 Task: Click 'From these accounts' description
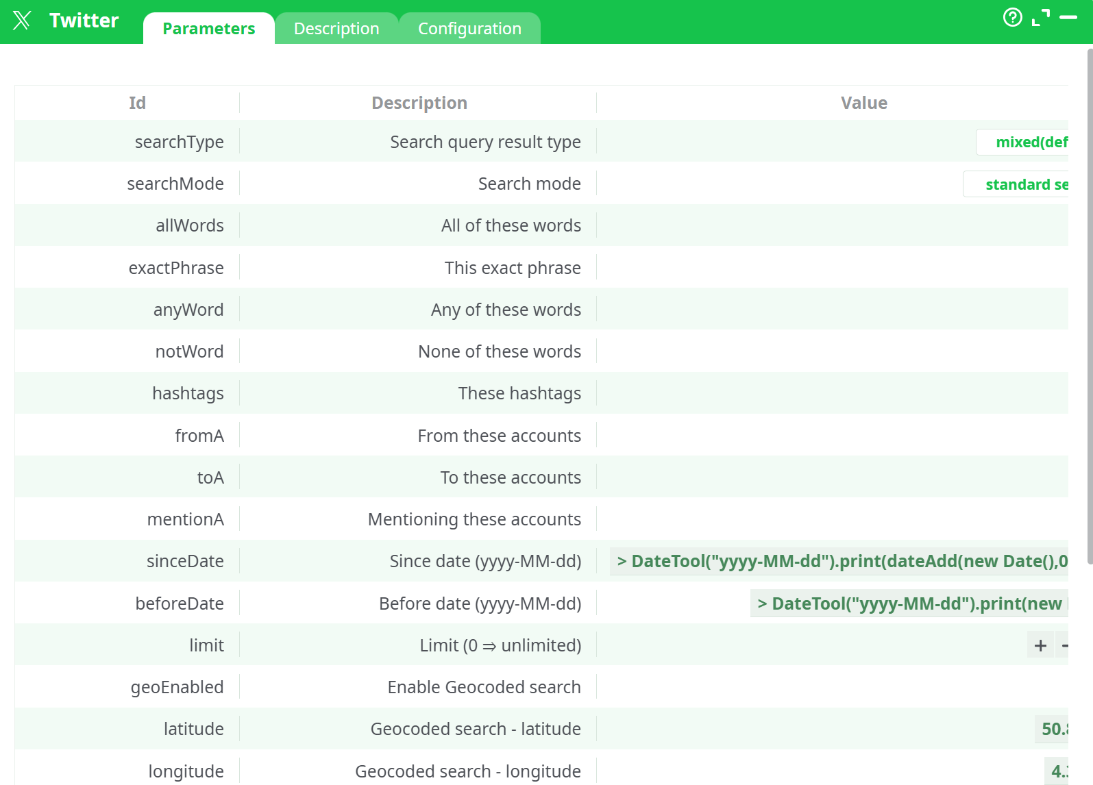500,436
